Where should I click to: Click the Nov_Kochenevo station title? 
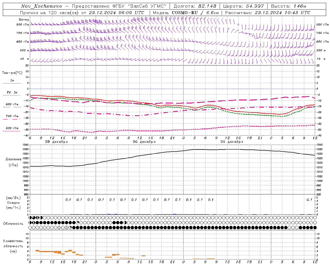click(42, 6)
